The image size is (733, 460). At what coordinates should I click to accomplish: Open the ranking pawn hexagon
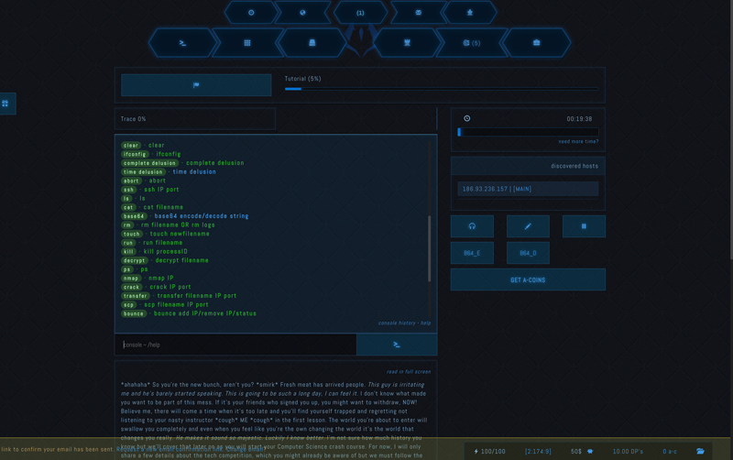[470, 13]
